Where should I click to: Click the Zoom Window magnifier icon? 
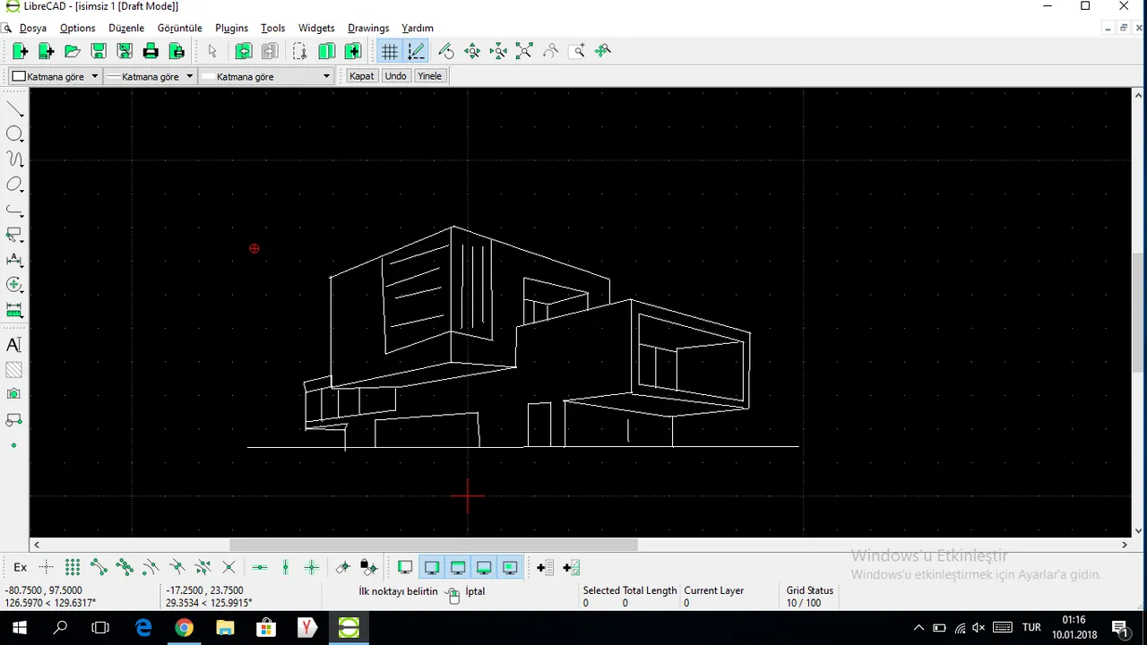pyautogui.click(x=577, y=51)
